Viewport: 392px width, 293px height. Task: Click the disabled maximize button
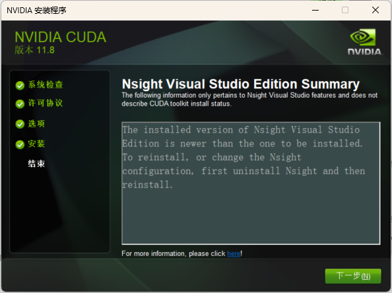pyautogui.click(x=345, y=11)
